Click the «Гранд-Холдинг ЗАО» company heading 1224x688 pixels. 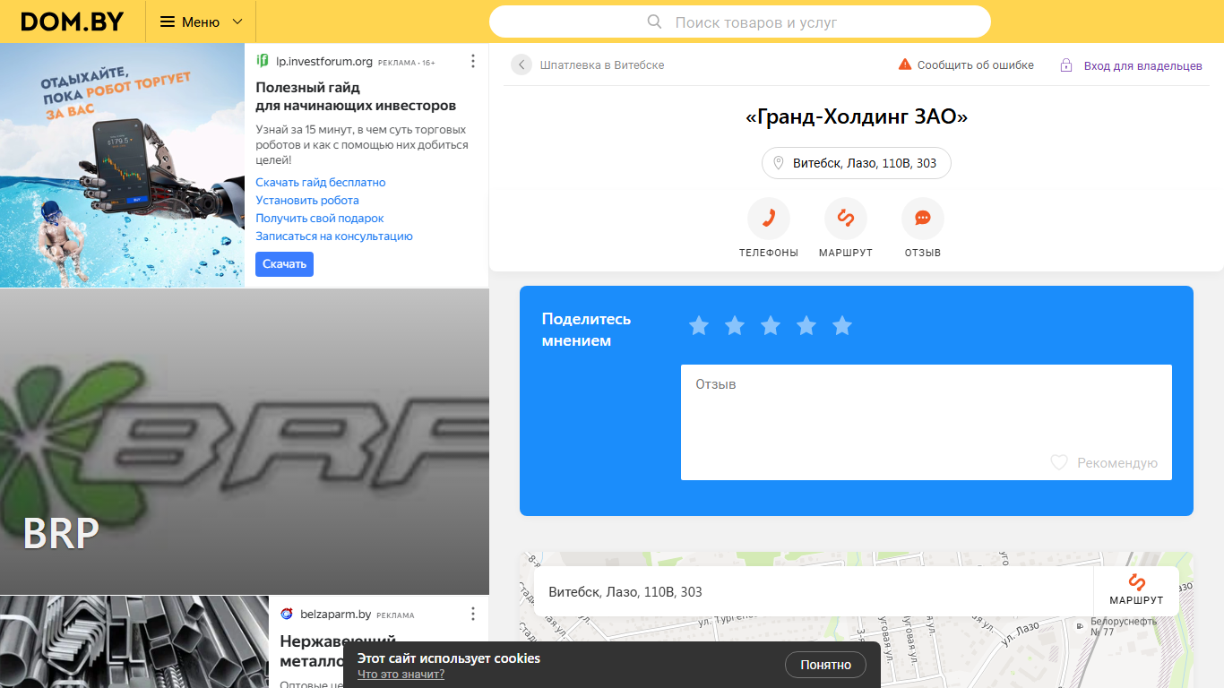coord(857,116)
